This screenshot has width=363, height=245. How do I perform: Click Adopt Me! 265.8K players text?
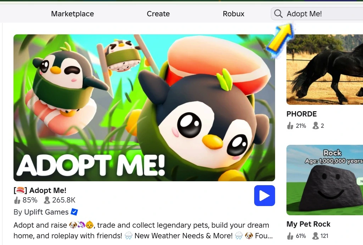64,200
